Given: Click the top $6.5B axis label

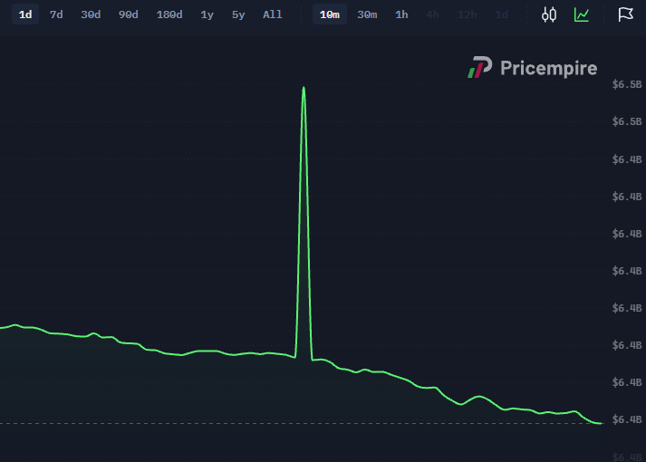Looking at the screenshot, I should (x=627, y=84).
